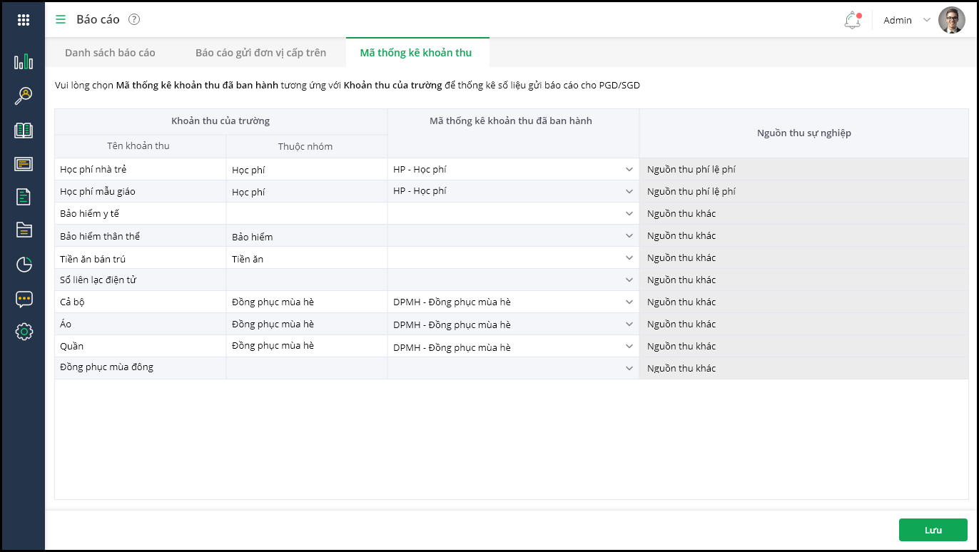This screenshot has height=552, width=979.
Task: Open the folder sidebar icon
Action: tap(24, 230)
